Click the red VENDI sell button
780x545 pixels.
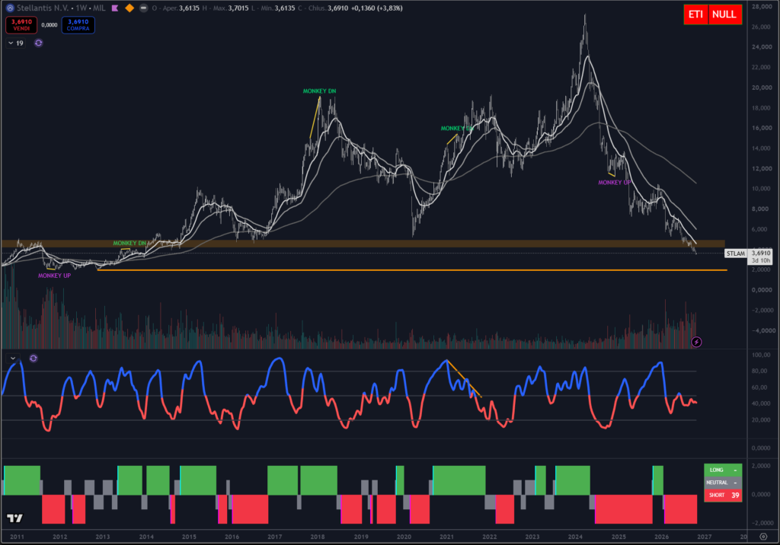point(21,25)
